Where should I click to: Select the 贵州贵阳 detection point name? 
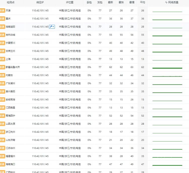10,91
